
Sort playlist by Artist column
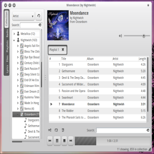(x=125, y=59)
